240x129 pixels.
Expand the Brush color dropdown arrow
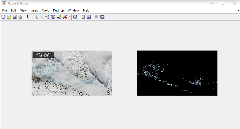[69, 17]
